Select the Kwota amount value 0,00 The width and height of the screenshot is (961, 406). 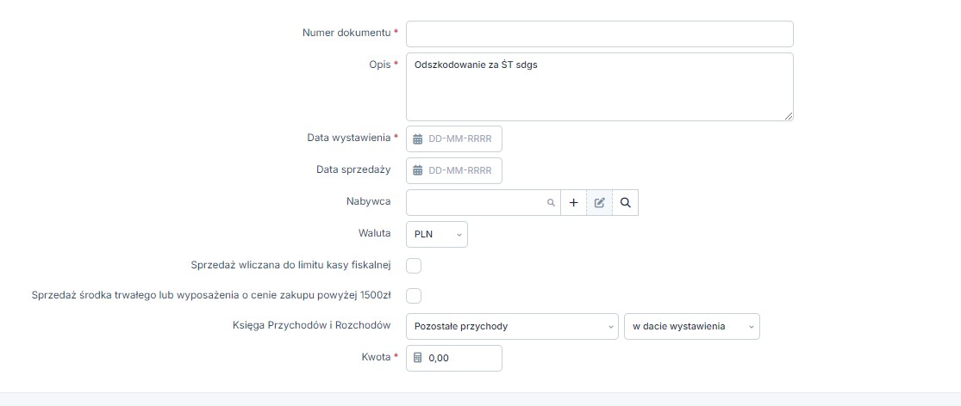click(x=439, y=359)
